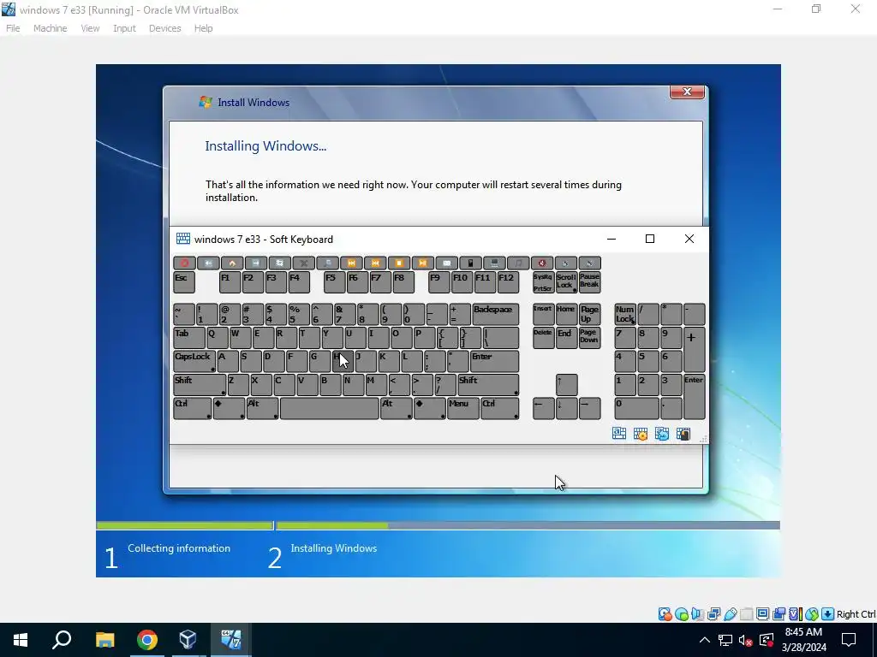Toggle the Scroll Lock key on soft keyboard
This screenshot has width=877, height=657.
click(x=566, y=282)
